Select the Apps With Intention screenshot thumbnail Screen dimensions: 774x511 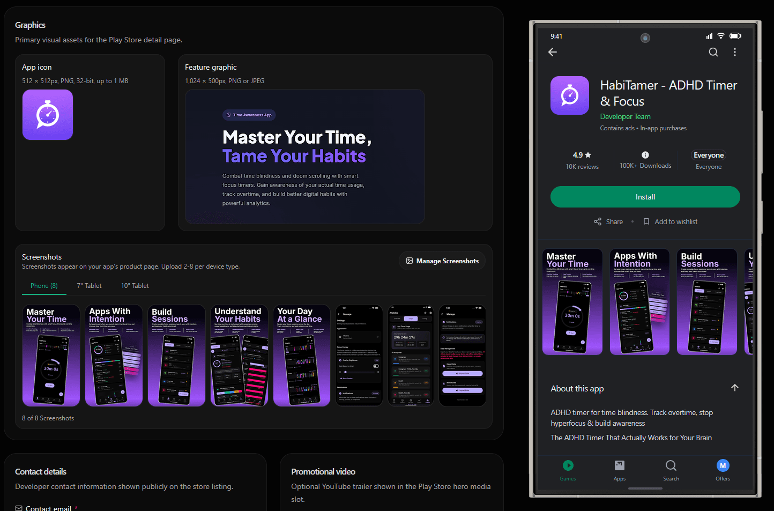pos(114,356)
